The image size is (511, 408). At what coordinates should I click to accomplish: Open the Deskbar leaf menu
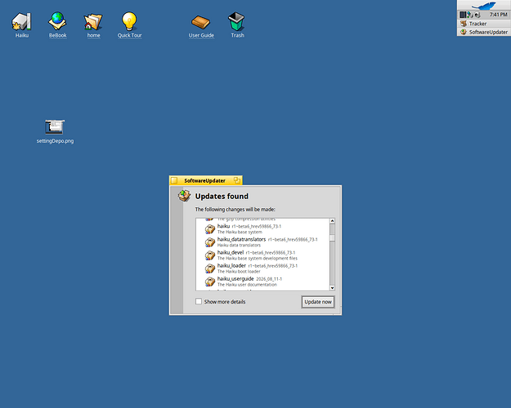pos(484,5)
